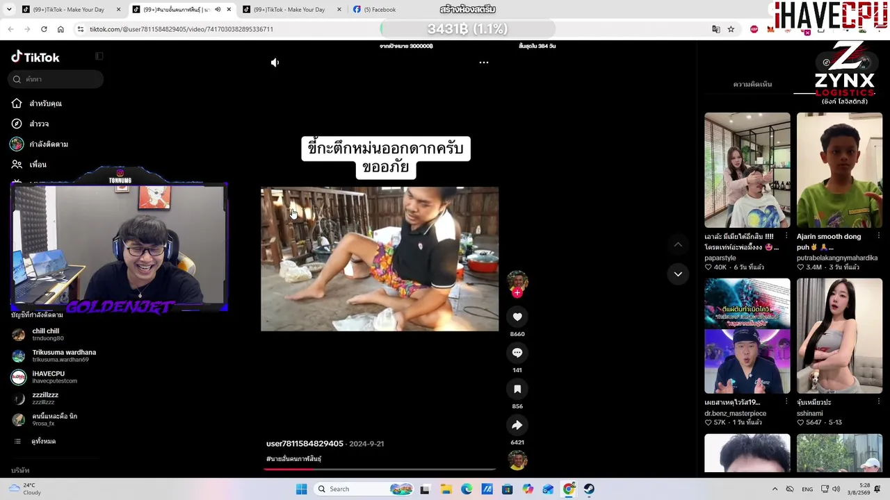The width and height of the screenshot is (890, 500).
Task: Translate this page using address bar icon
Action: coord(716,29)
